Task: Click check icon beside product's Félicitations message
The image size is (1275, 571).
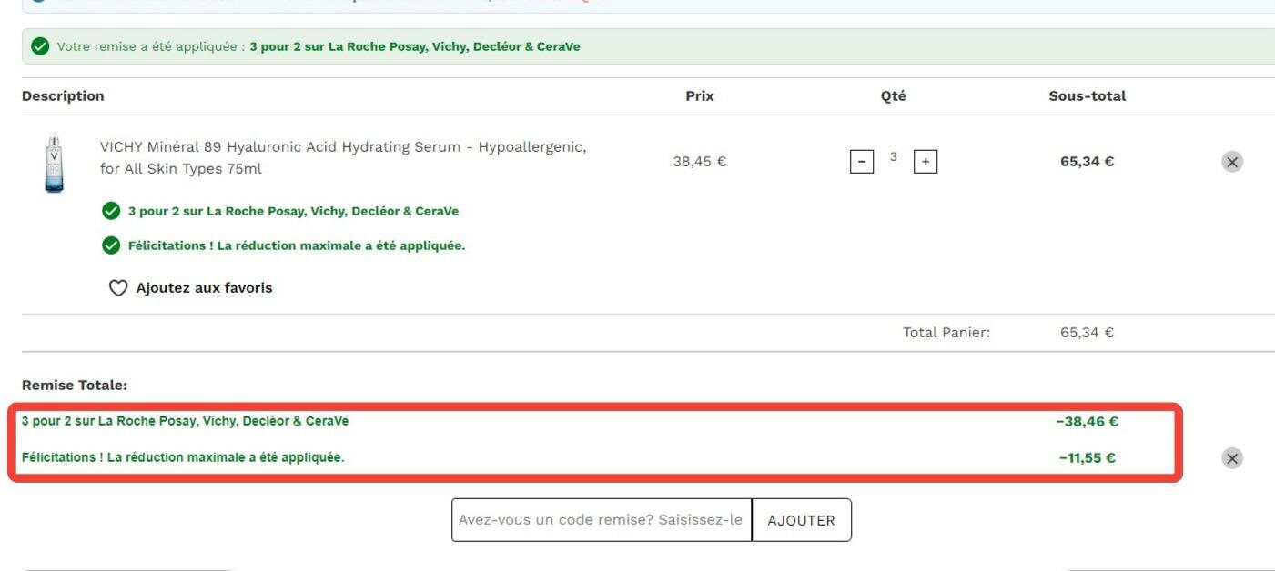Action: (x=111, y=245)
